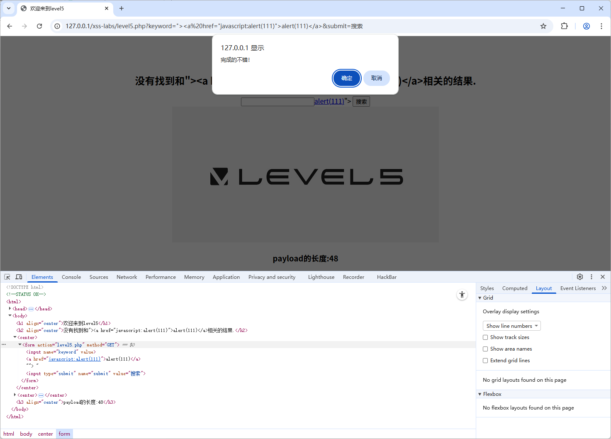Expand the head node in DOM tree

(10, 308)
